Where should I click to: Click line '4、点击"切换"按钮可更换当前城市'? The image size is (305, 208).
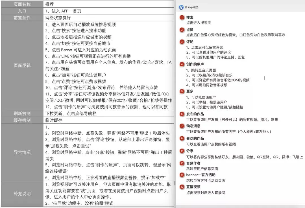coord(78,43)
